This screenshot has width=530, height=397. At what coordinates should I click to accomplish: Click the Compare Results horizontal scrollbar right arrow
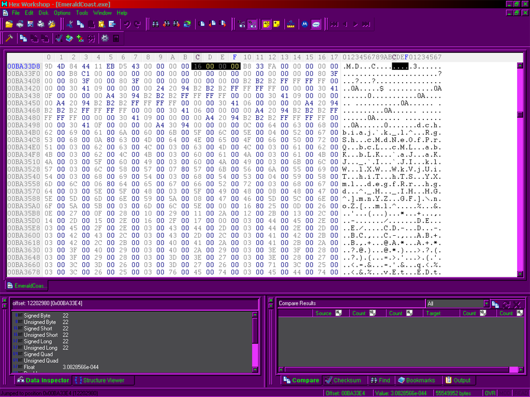coord(521,370)
